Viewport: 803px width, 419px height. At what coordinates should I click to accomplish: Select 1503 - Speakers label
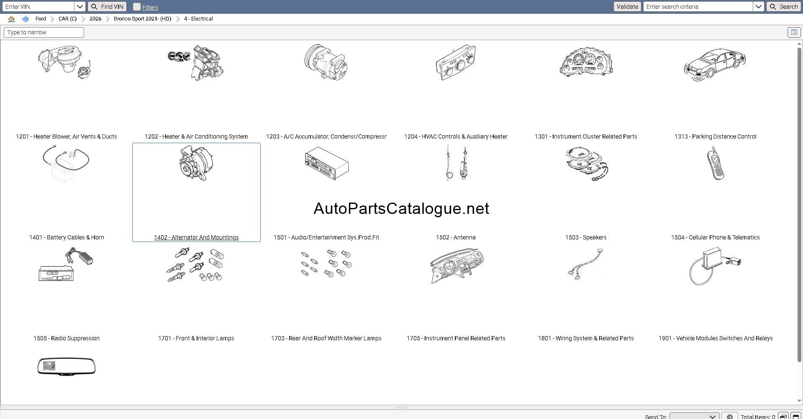tap(586, 237)
